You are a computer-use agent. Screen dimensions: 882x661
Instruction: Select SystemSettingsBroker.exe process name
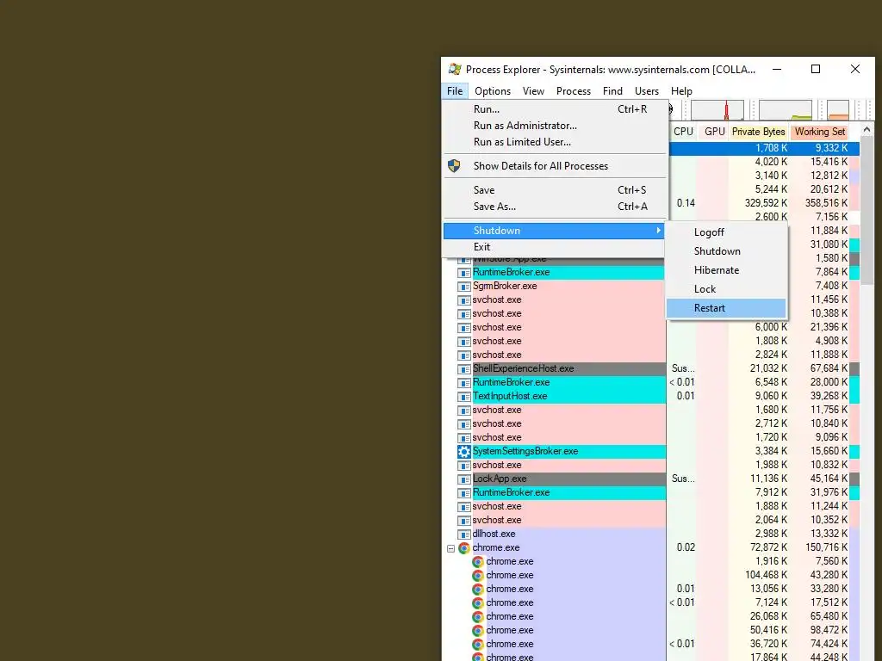525,451
